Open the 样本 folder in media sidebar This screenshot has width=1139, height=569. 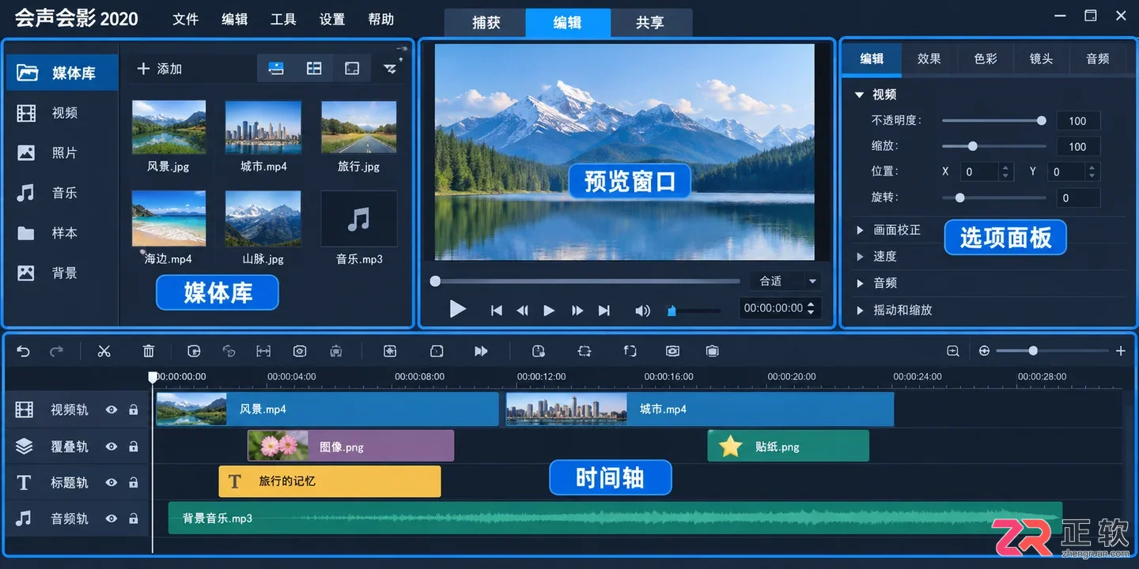[61, 233]
